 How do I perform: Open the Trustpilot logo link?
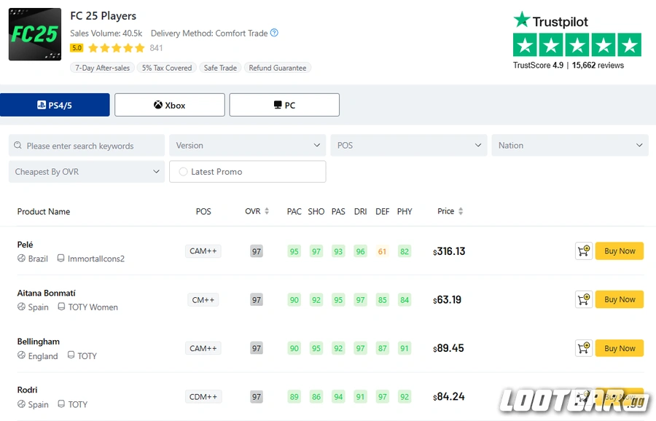(550, 20)
